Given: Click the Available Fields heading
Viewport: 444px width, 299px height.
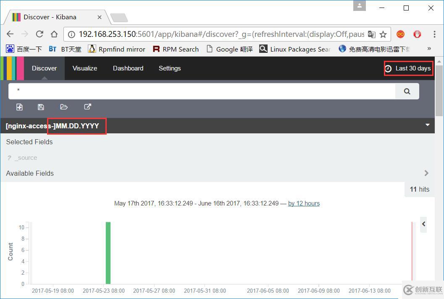Looking at the screenshot, I should [x=30, y=173].
